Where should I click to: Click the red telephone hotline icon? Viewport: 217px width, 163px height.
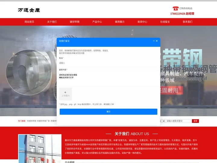[x=175, y=8]
